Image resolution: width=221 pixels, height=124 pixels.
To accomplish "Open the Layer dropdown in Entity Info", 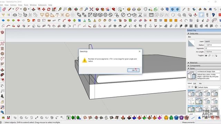I will [213, 41].
